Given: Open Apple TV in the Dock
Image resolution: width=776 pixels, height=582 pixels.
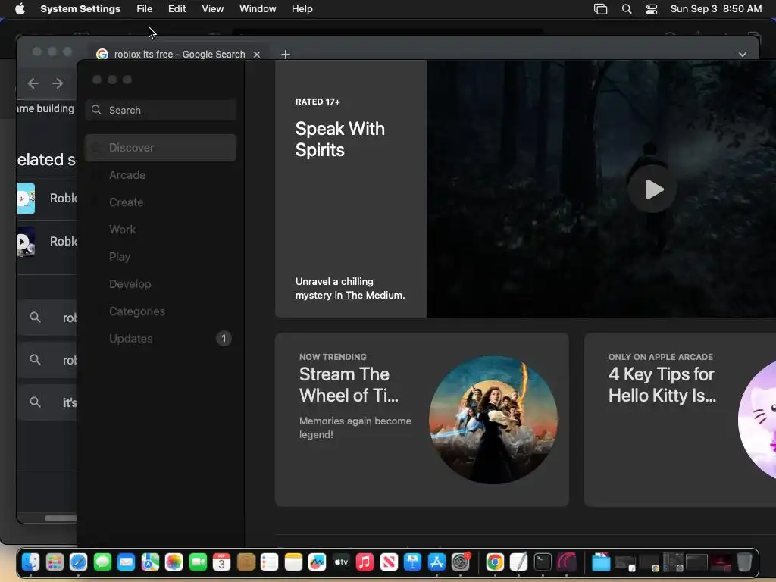Looking at the screenshot, I should 341,562.
